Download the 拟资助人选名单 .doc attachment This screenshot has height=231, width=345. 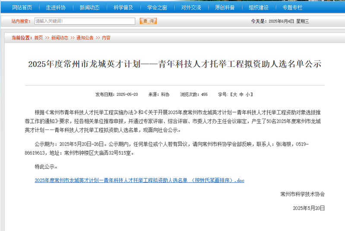point(139,180)
